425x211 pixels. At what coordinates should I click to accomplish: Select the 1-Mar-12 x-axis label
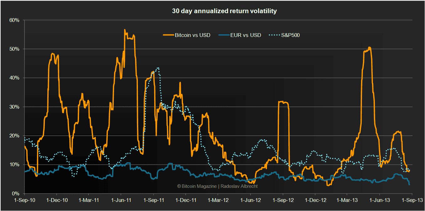click(218, 200)
